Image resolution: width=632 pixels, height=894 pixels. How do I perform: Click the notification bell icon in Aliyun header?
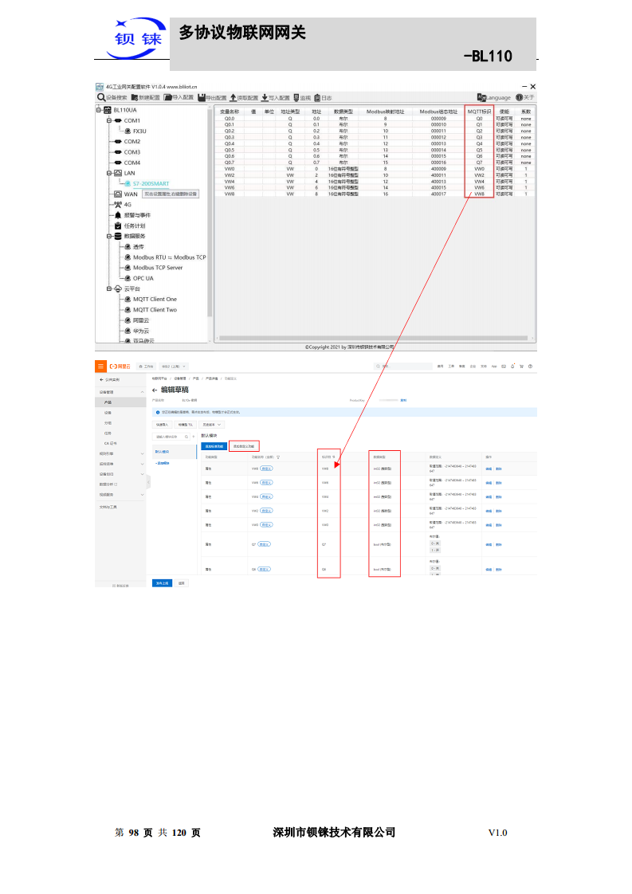pos(512,366)
